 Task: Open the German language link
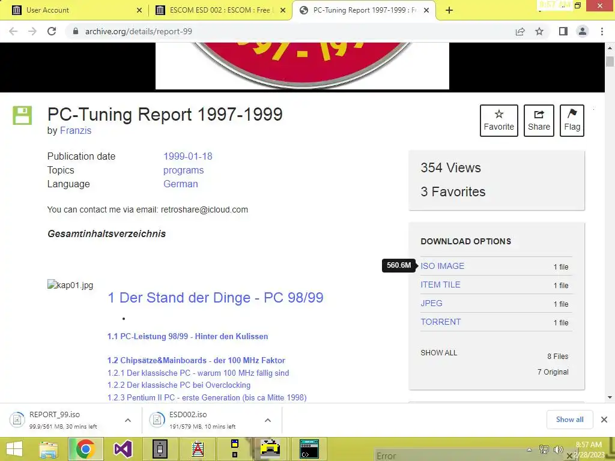pos(181,184)
